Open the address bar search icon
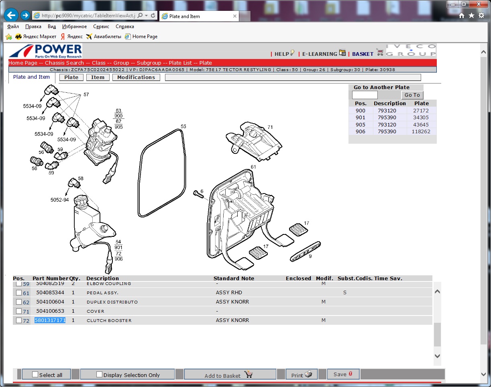The width and height of the screenshot is (491, 387). [140, 15]
